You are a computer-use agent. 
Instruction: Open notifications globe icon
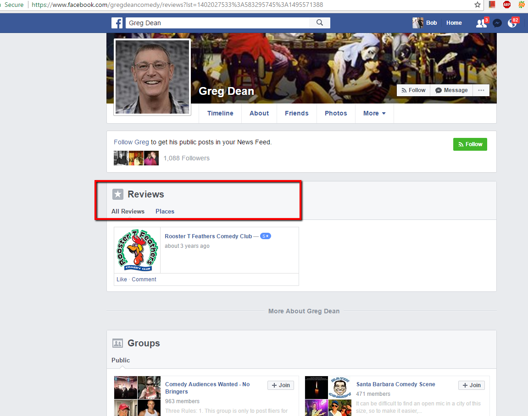click(x=512, y=23)
